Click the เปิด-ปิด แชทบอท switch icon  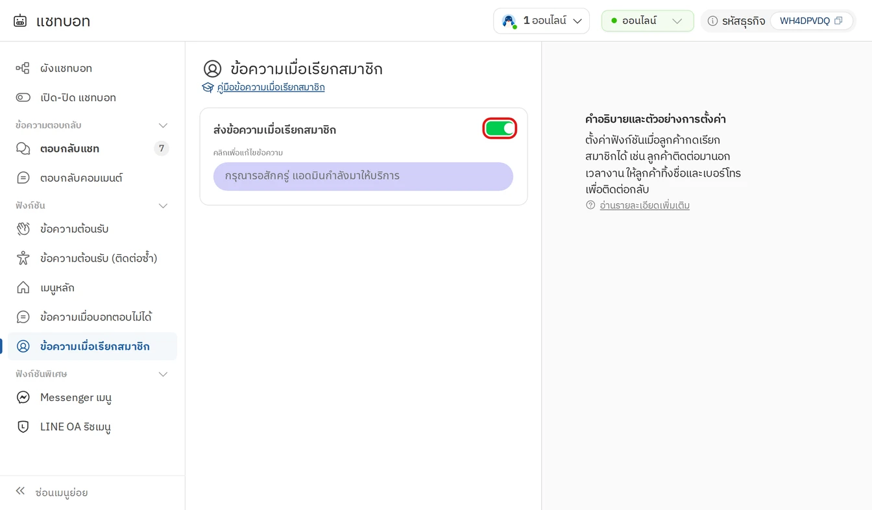[23, 97]
